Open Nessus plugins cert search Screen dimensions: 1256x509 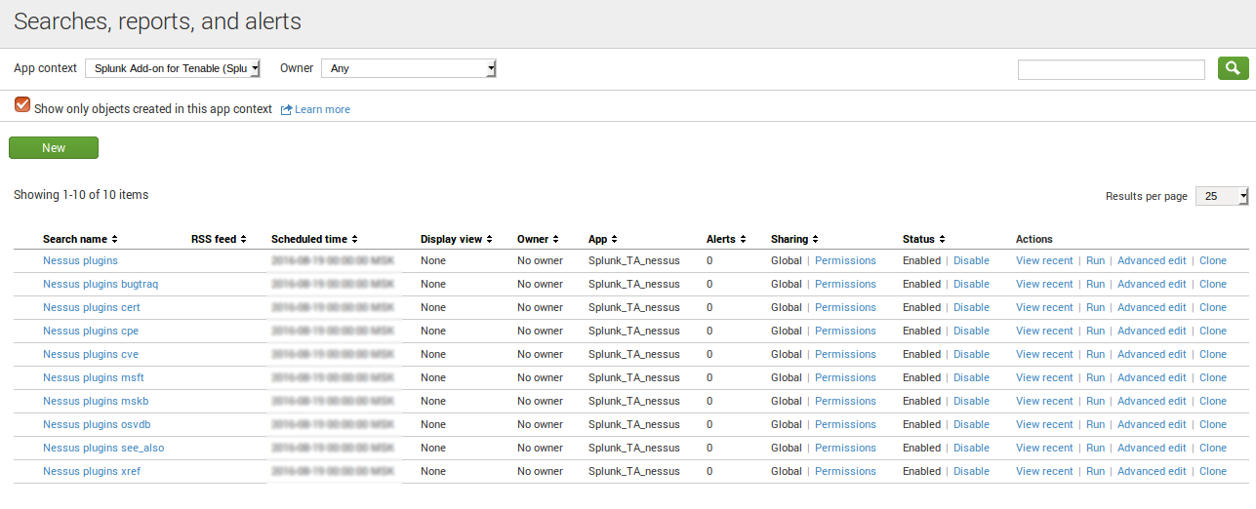(x=92, y=308)
